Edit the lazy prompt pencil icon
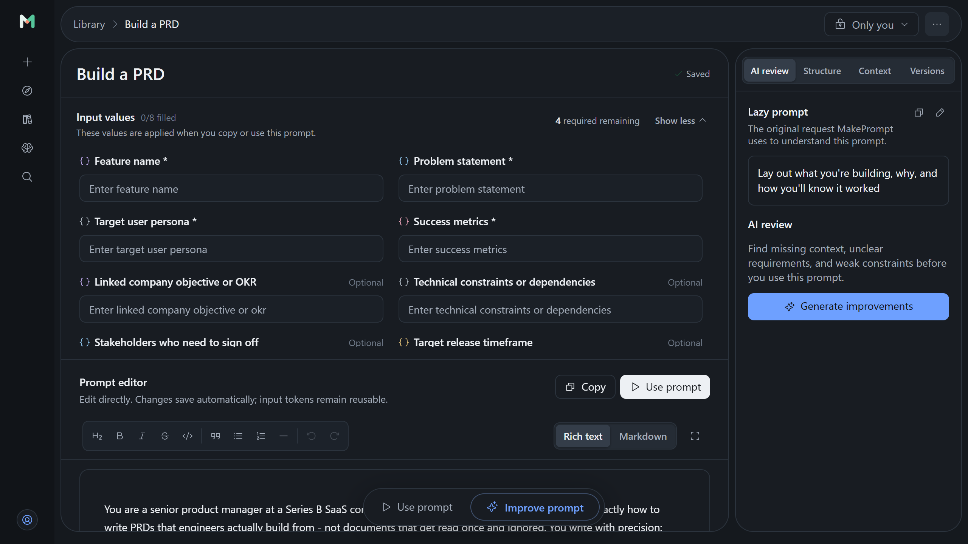Viewport: 968px width, 544px height. pos(940,113)
